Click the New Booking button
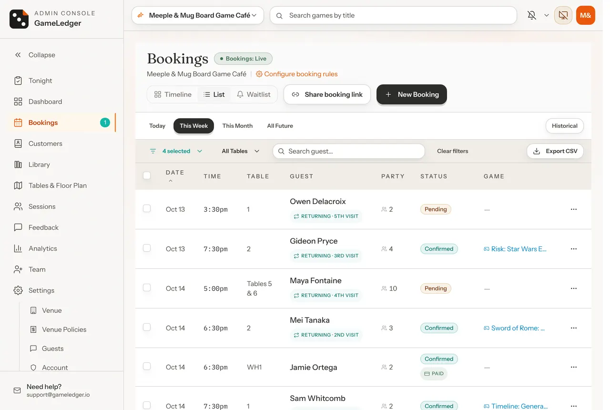The width and height of the screenshot is (610, 410). coord(412,94)
